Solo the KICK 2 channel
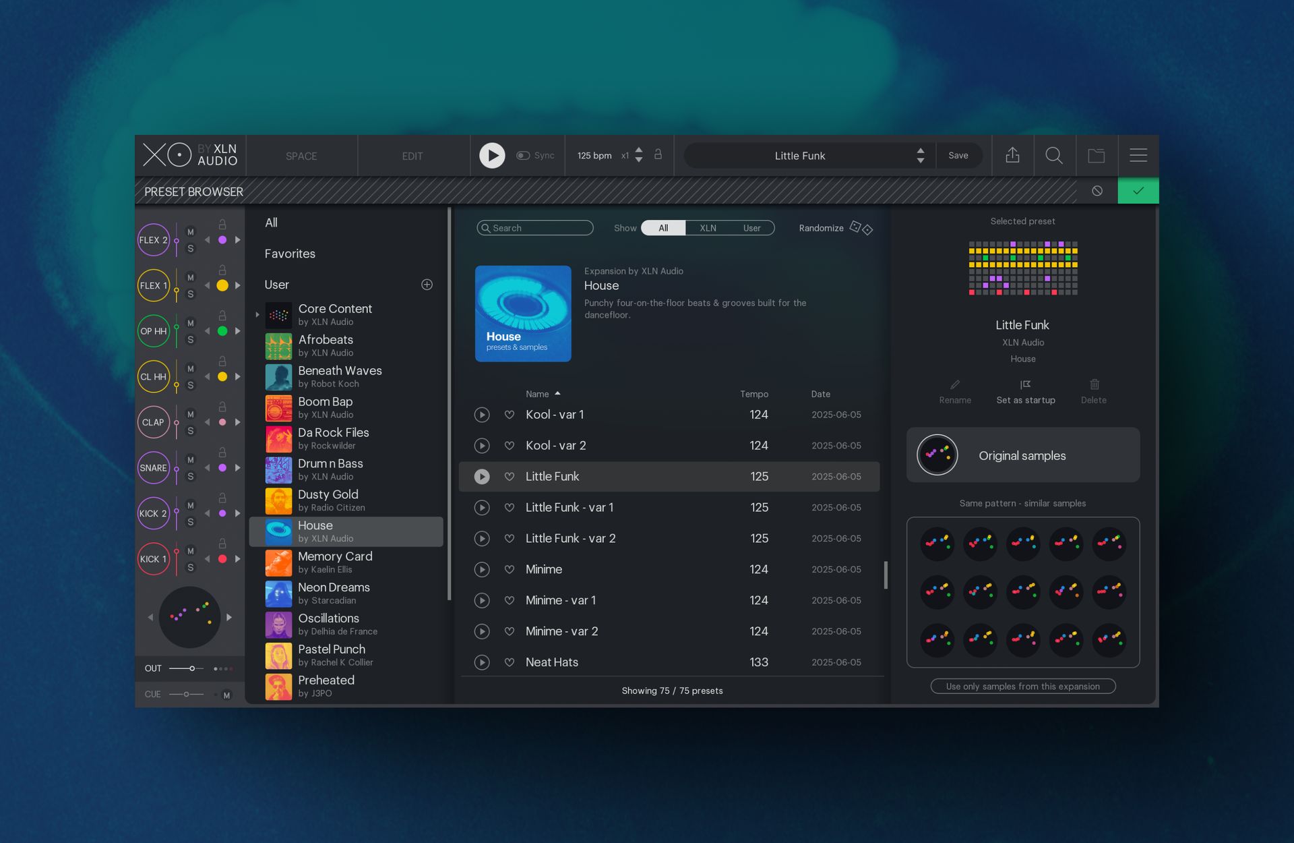 (x=191, y=523)
